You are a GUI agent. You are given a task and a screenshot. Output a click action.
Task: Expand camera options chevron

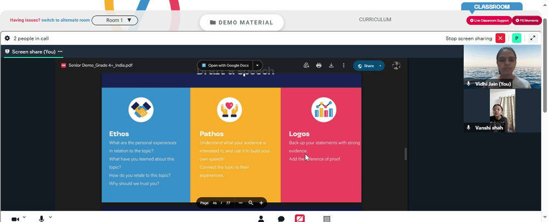coord(24,217)
